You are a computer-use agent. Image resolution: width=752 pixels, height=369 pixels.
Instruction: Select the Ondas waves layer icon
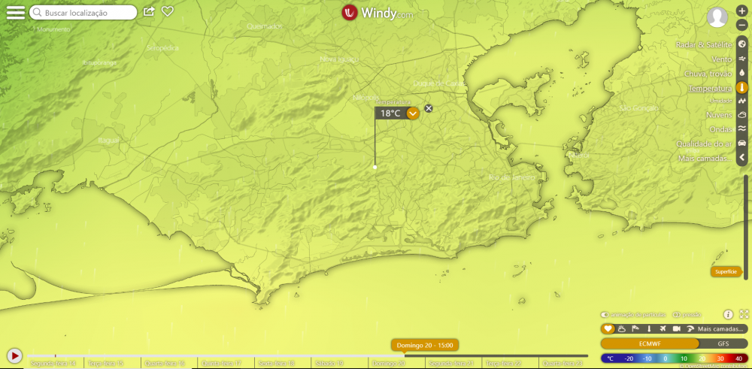(741, 129)
